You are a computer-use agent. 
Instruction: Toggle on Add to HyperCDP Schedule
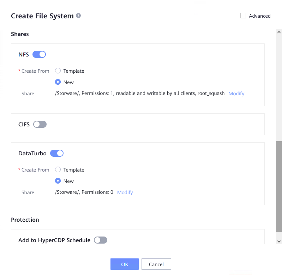101,240
